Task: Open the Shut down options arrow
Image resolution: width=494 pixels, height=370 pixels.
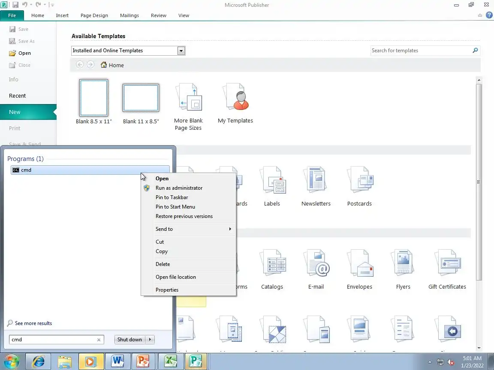Action: click(x=150, y=340)
